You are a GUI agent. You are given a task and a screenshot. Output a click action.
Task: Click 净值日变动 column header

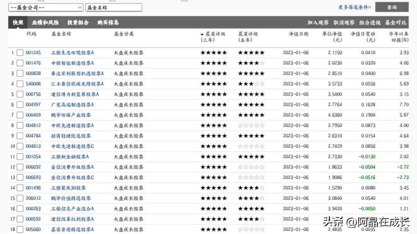pyautogui.click(x=363, y=37)
